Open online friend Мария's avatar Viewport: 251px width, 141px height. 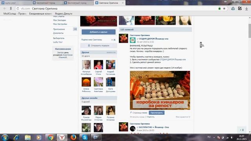click(x=98, y=110)
